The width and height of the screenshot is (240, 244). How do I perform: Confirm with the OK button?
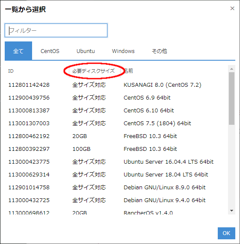[226, 233]
